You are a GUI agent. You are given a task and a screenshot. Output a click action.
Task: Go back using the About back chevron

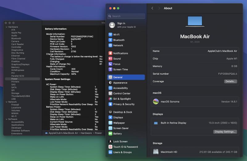152,8
